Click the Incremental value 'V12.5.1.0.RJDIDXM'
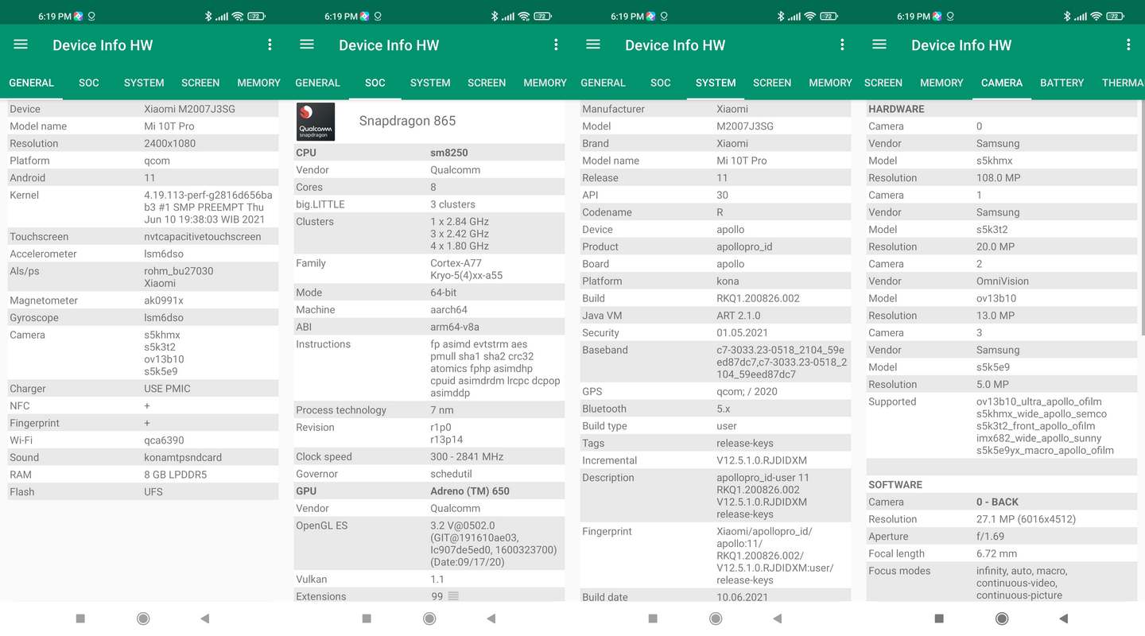 coord(762,460)
